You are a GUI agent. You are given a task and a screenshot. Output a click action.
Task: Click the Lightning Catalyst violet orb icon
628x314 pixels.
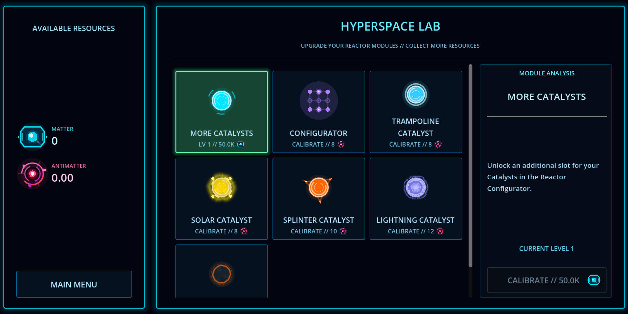click(x=416, y=187)
